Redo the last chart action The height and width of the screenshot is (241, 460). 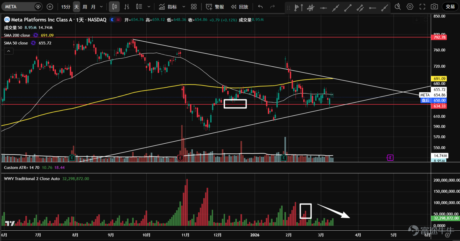click(x=272, y=7)
